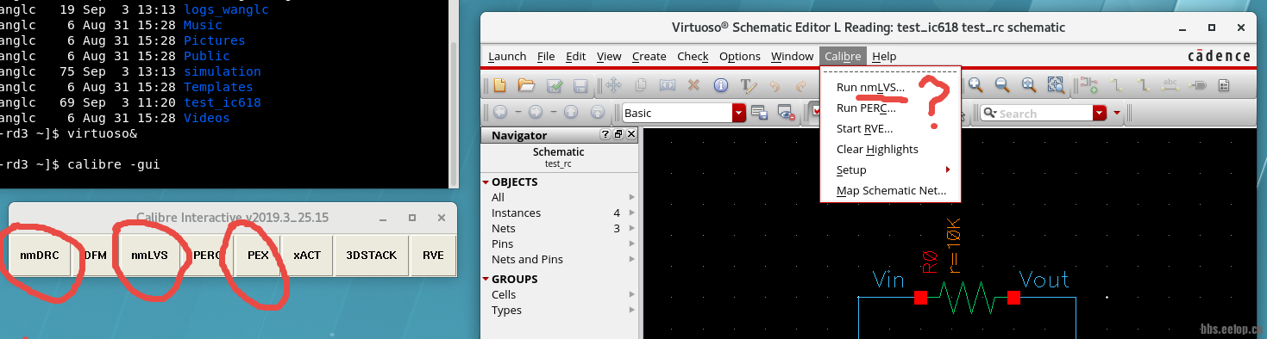Open the Create menu

coord(649,56)
